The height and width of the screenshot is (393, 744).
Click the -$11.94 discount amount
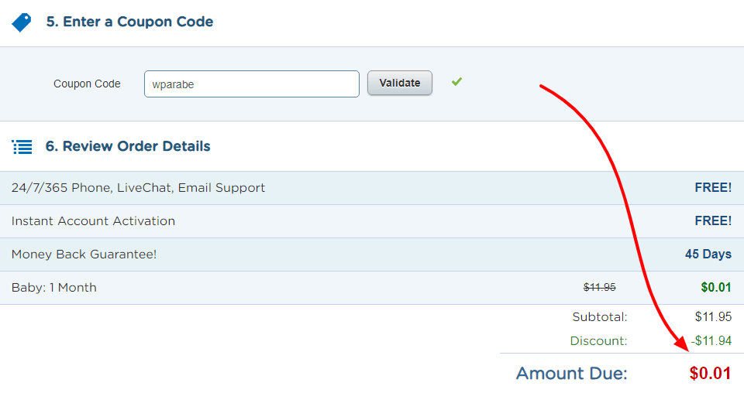coord(711,340)
